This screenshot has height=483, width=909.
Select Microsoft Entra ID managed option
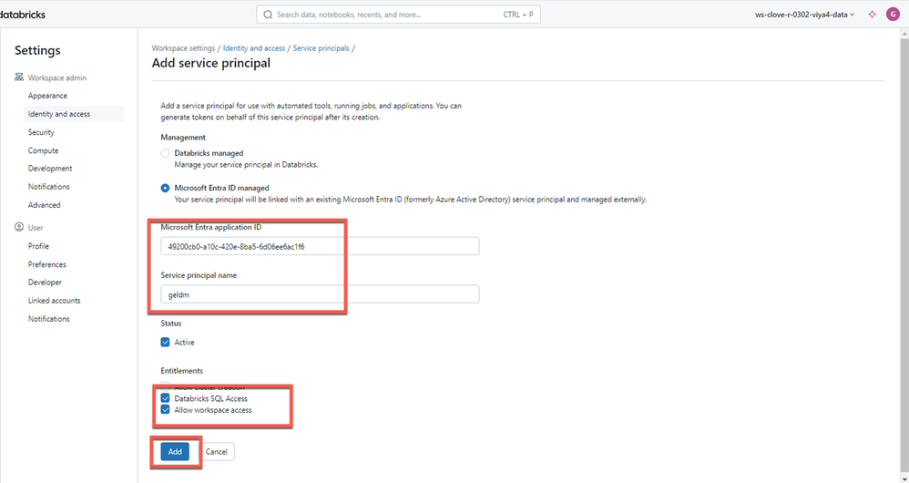pyautogui.click(x=166, y=188)
